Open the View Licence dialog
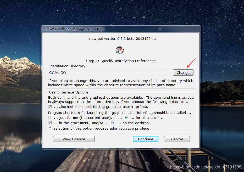Viewport: 244px width, 172px height. pos(74,139)
